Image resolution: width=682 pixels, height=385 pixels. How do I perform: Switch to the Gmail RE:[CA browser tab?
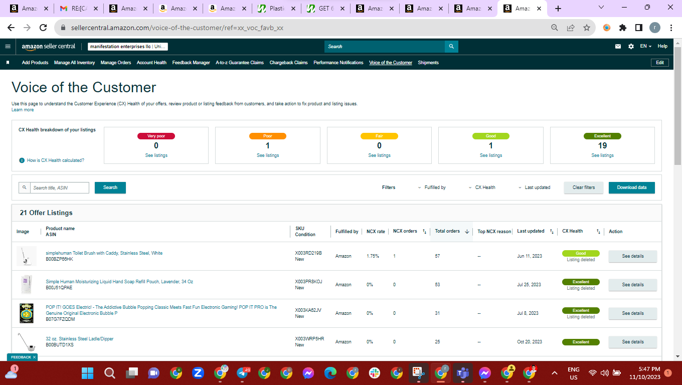pos(78,9)
